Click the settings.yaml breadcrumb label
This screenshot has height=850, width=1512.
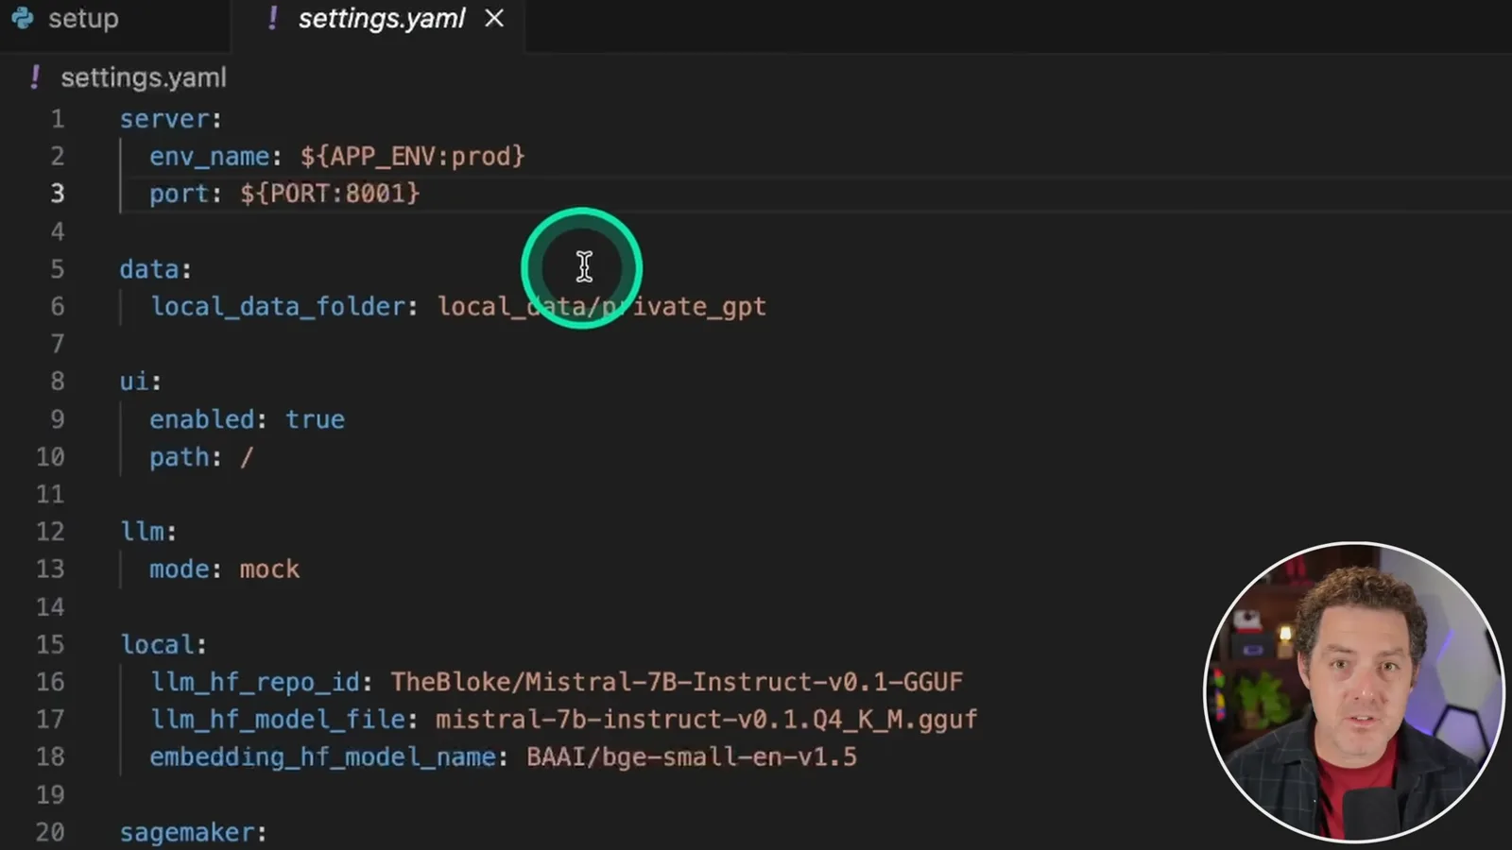144,77
